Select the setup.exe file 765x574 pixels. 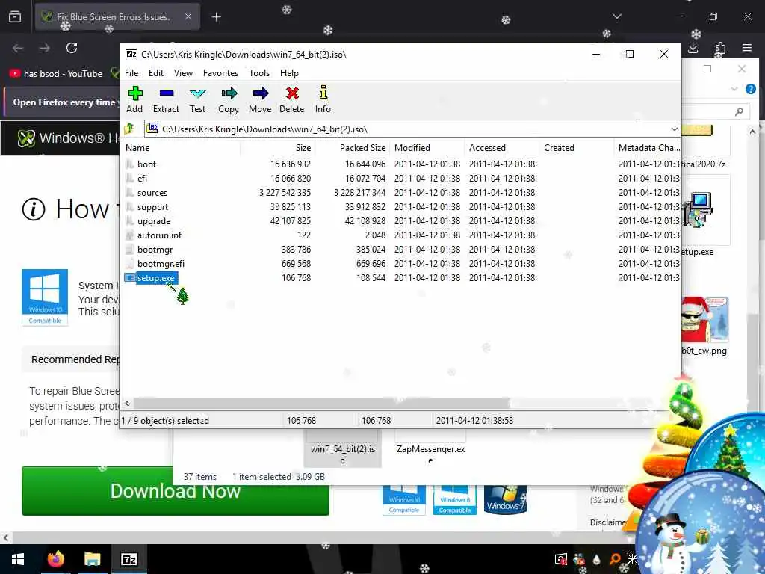[x=155, y=278]
